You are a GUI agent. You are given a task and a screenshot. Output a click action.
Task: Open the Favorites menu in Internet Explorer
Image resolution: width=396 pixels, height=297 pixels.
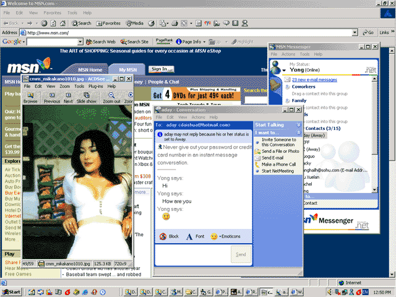point(52,13)
